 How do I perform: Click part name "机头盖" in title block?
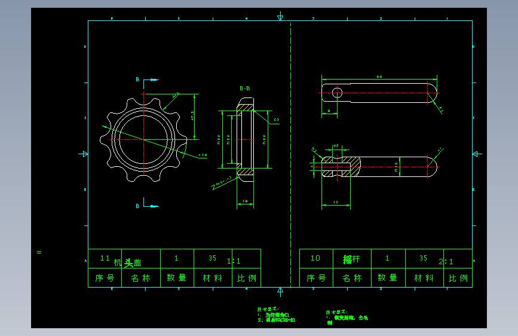click(x=127, y=262)
